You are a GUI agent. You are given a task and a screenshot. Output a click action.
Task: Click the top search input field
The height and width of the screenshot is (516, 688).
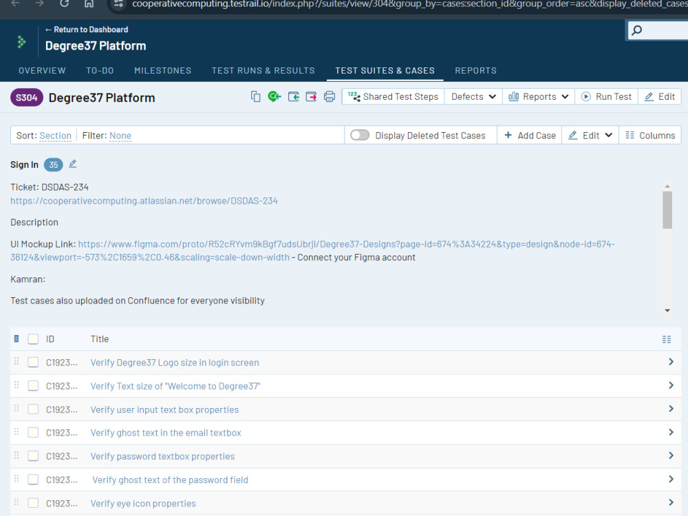pos(658,30)
